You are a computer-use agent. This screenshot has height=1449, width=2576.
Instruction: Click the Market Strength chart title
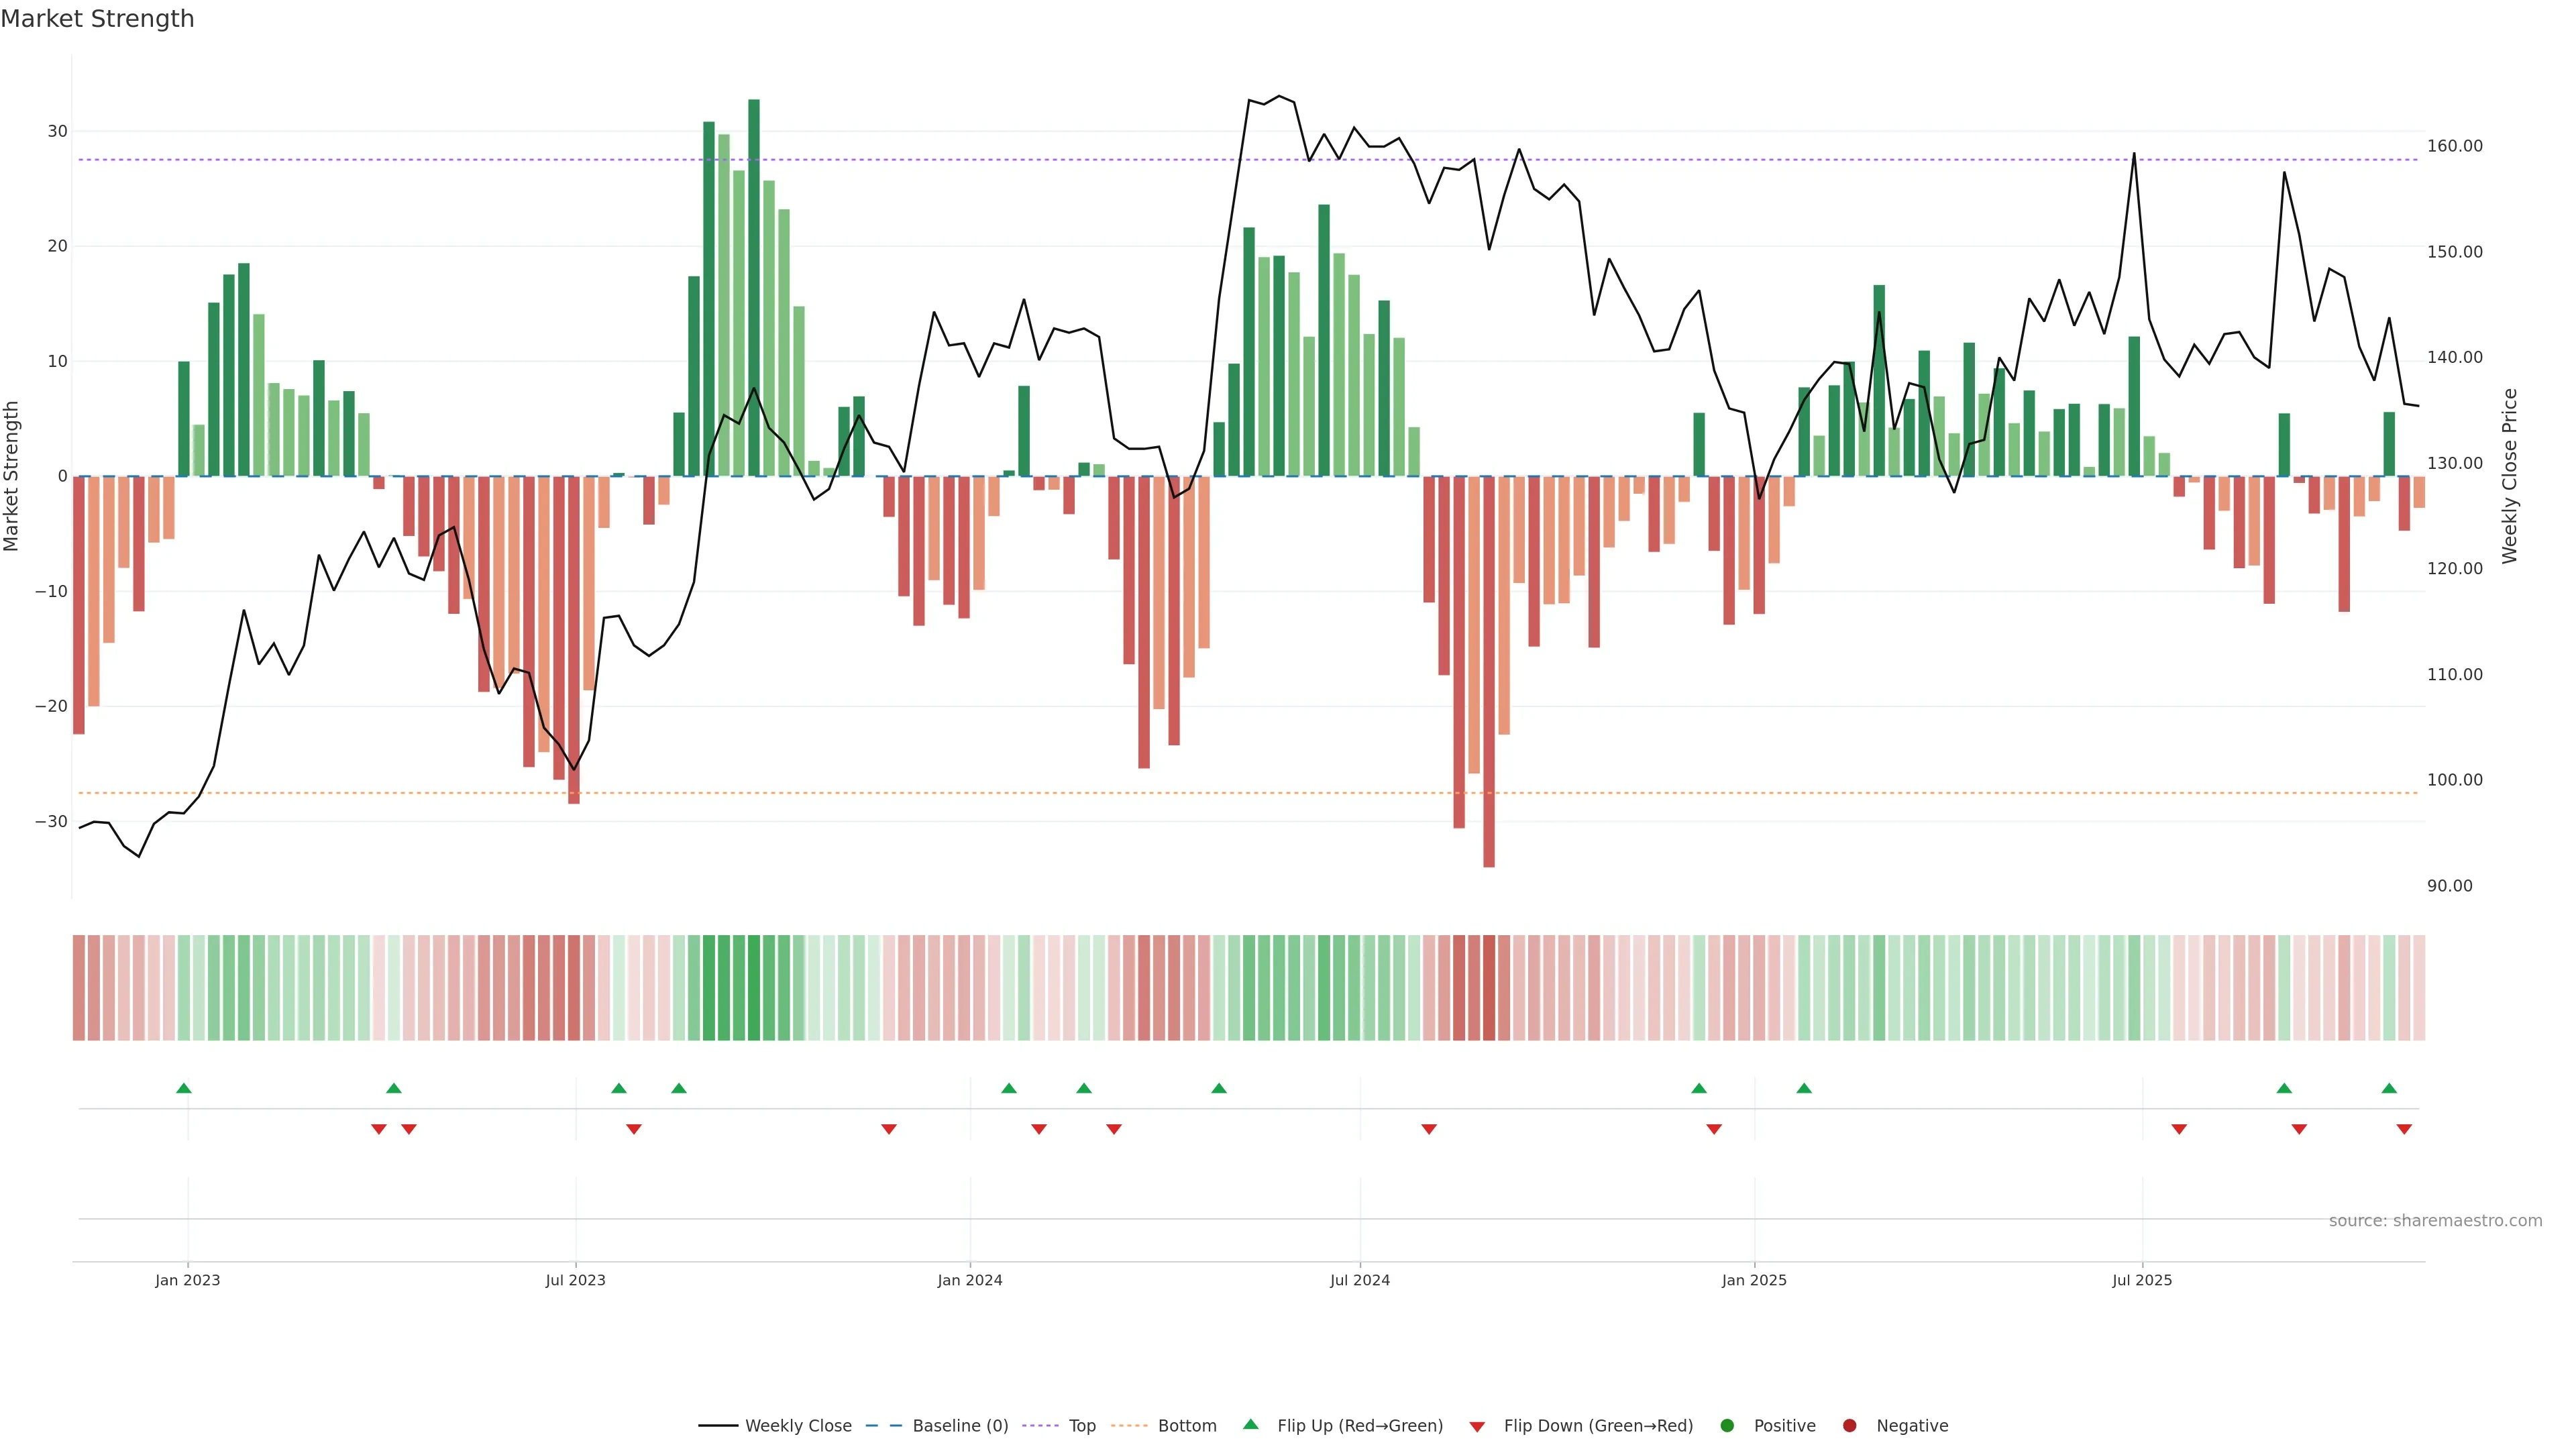pos(97,18)
